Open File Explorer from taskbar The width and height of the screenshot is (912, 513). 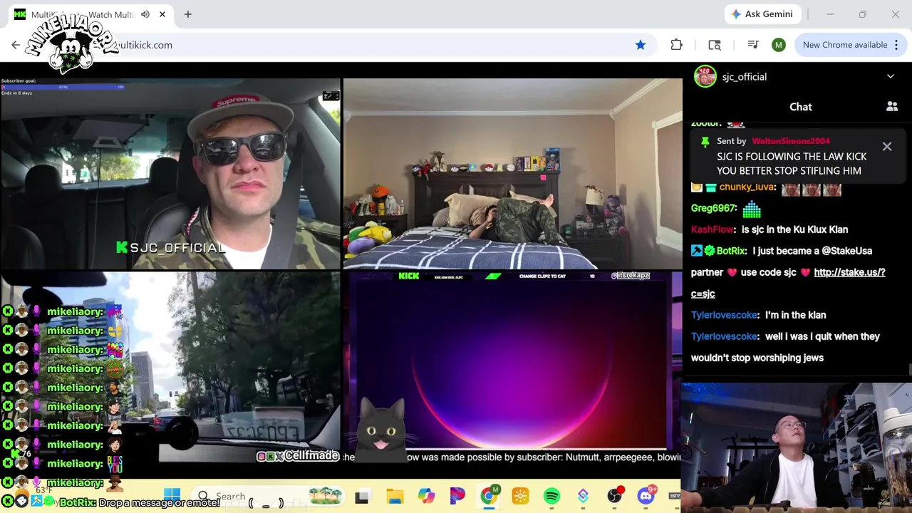coord(395,497)
